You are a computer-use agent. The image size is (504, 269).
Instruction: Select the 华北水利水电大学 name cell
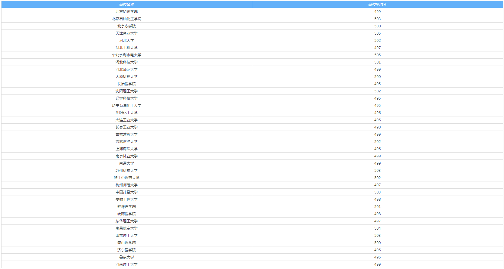[126, 55]
